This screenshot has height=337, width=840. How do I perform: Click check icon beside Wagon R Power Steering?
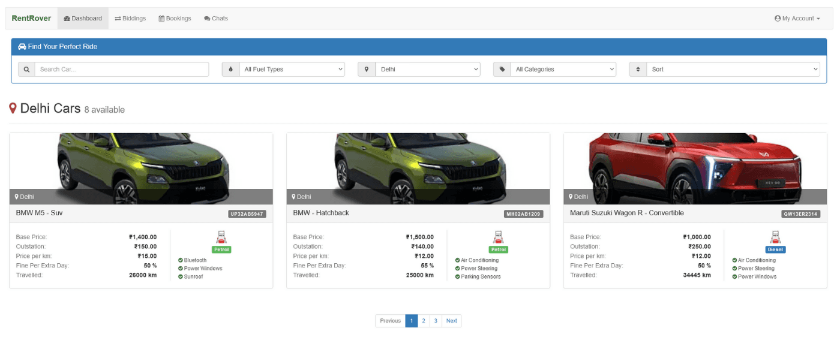[735, 269]
